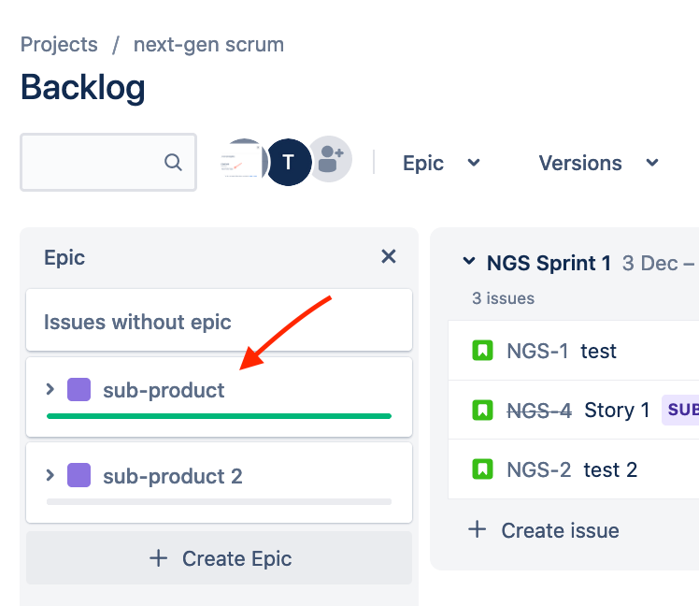699x606 pixels.
Task: Click the Create Epic button
Action: pos(220,558)
